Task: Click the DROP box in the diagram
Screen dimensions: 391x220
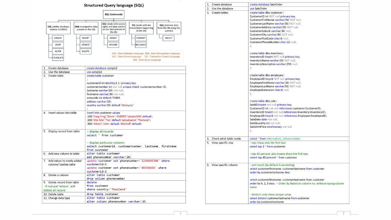Action: pos(58,45)
